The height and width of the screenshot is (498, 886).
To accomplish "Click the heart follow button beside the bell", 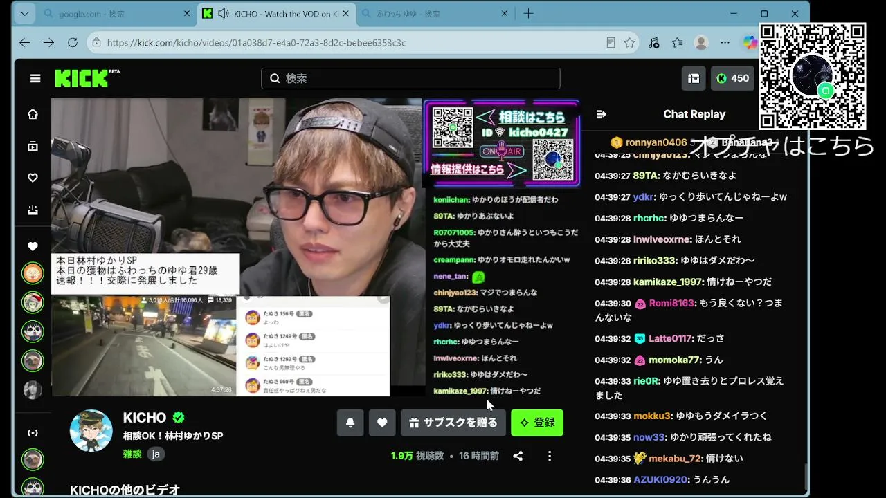I will click(x=382, y=423).
